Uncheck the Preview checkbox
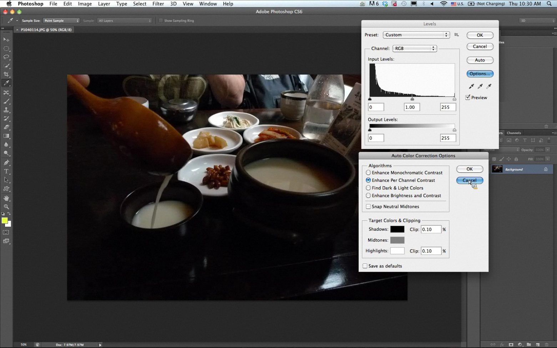The height and width of the screenshot is (348, 557). tap(468, 97)
